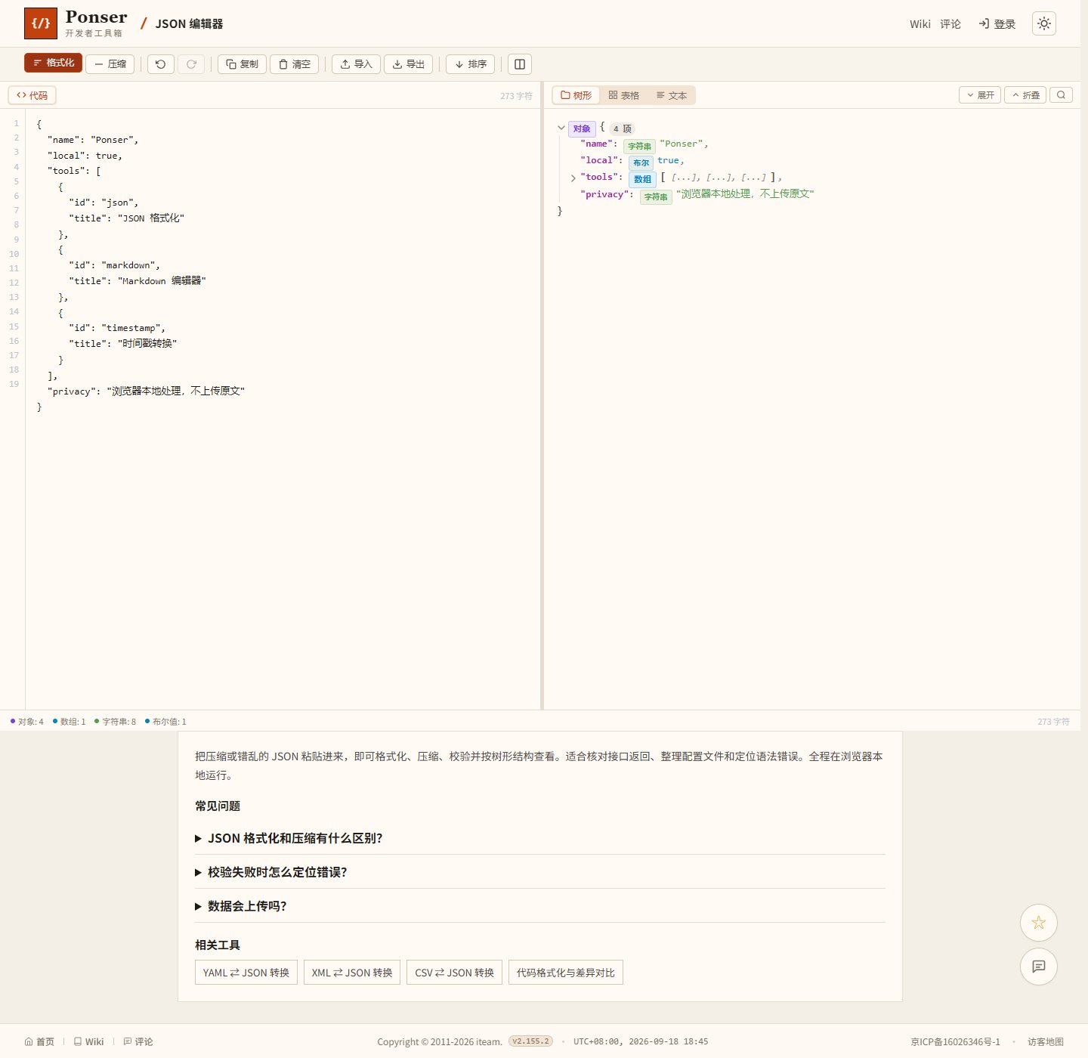Click the "Ponser" string value in tree
The height and width of the screenshot is (1058, 1088).
pos(681,144)
